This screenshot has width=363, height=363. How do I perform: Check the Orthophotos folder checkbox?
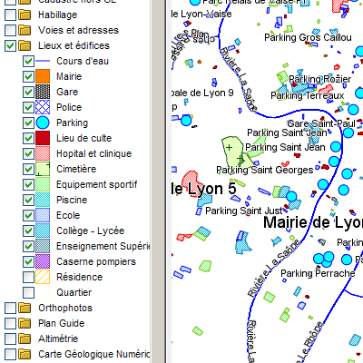pyautogui.click(x=11, y=308)
